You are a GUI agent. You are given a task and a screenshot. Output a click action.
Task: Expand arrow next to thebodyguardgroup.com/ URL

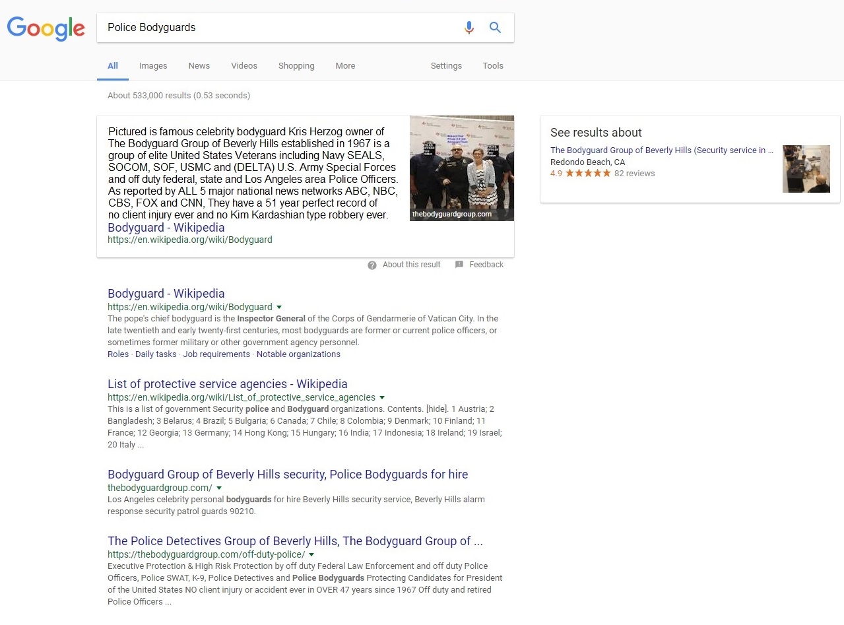point(219,488)
